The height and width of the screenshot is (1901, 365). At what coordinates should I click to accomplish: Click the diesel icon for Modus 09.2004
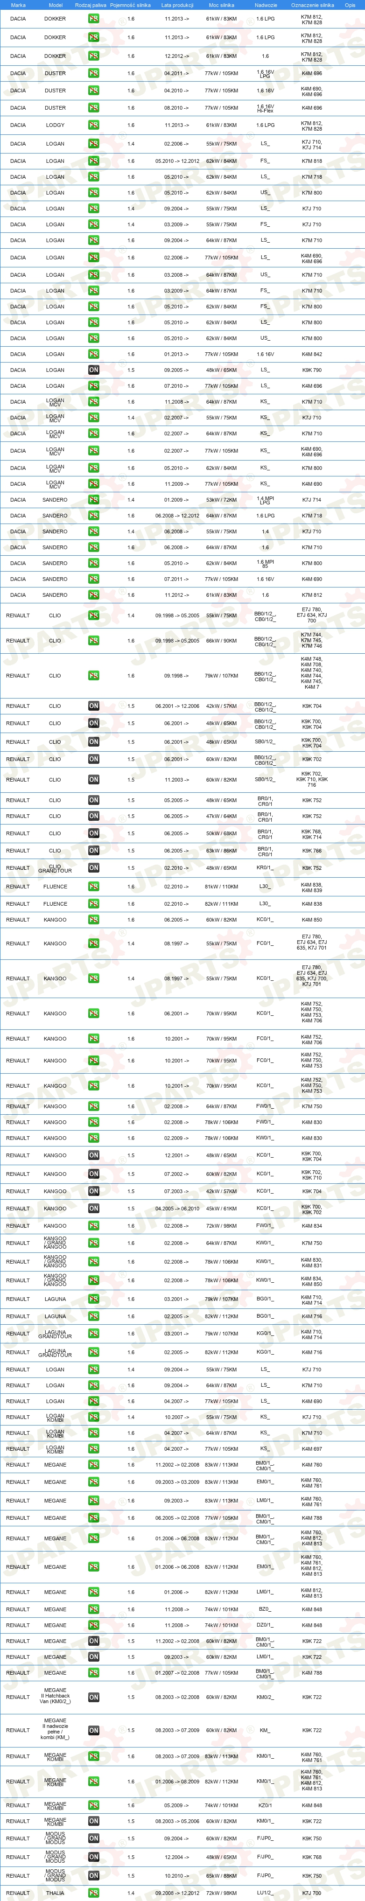point(93,1839)
